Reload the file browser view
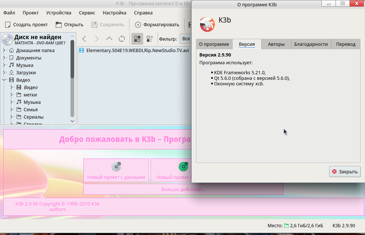365x235 pixels. tap(122, 39)
